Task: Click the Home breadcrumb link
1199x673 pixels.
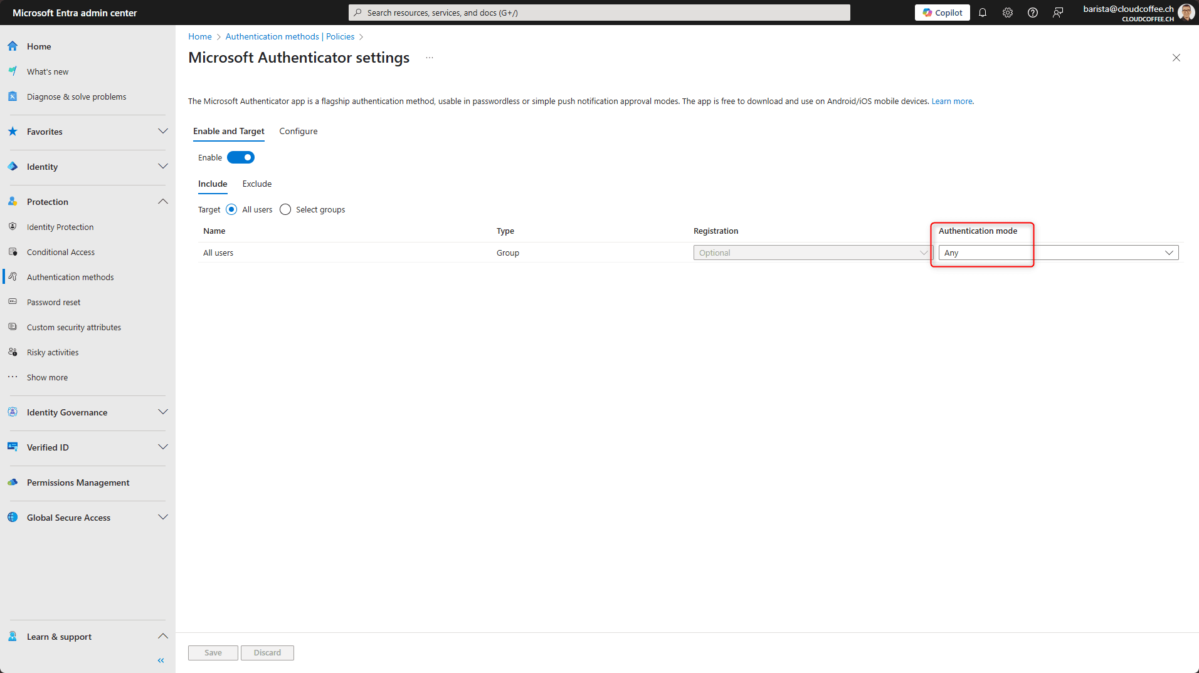Action: 200,36
